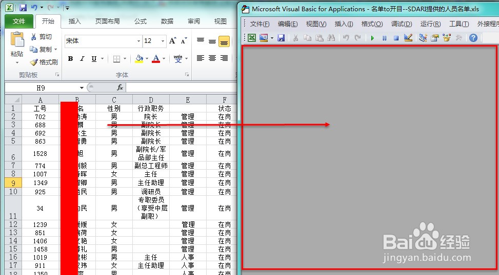Click cell containing 副总工程师

[151, 166]
